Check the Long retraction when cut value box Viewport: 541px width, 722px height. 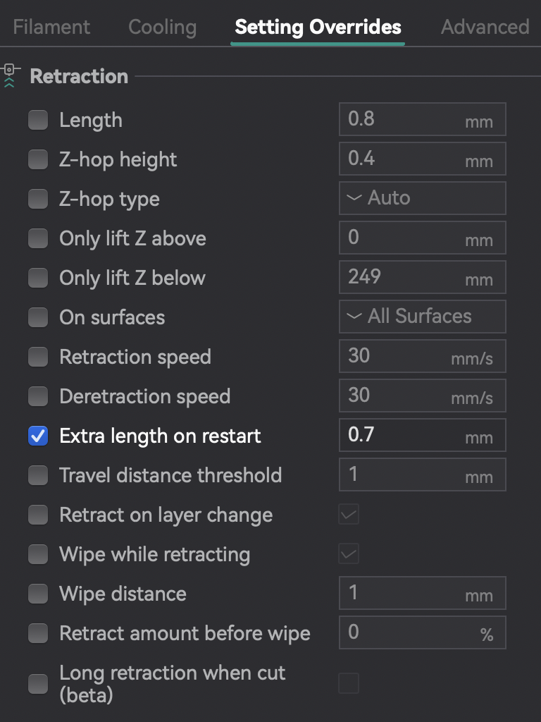tap(349, 683)
